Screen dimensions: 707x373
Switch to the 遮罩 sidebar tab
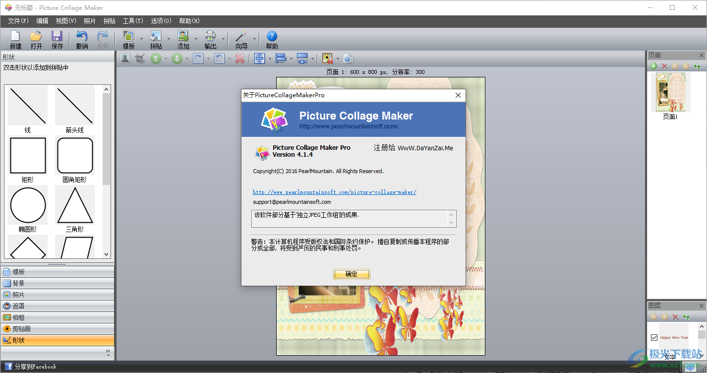coord(58,306)
